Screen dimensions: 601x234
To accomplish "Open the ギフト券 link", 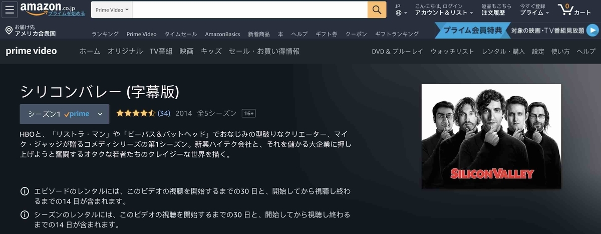I will [x=327, y=34].
